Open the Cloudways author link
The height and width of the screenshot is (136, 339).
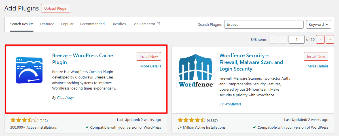(x=66, y=98)
